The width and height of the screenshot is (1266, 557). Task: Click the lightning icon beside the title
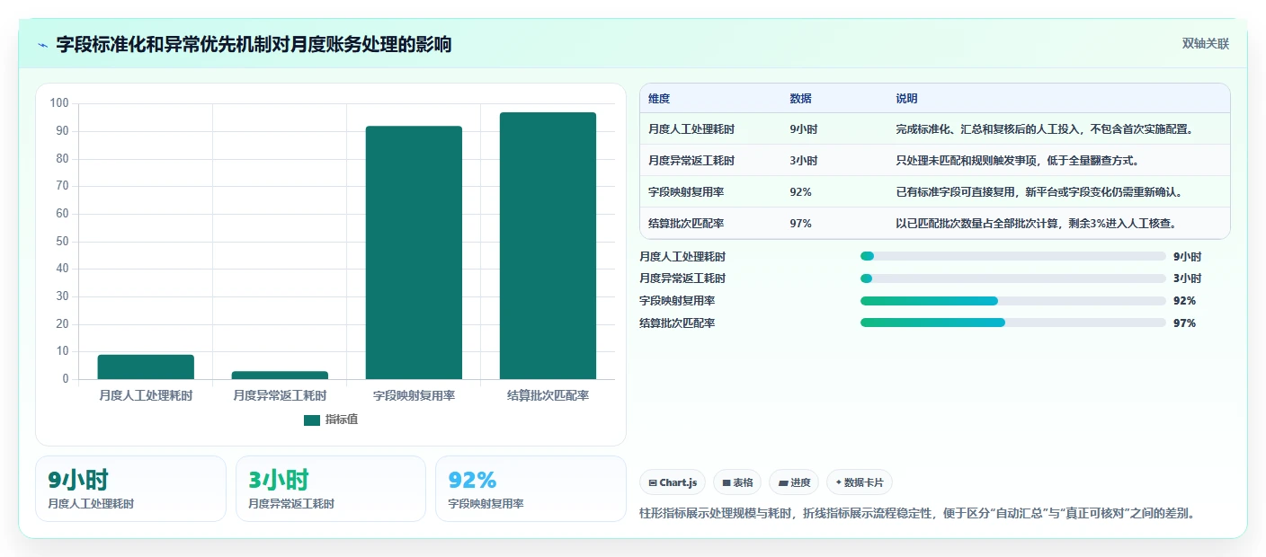tap(43, 44)
